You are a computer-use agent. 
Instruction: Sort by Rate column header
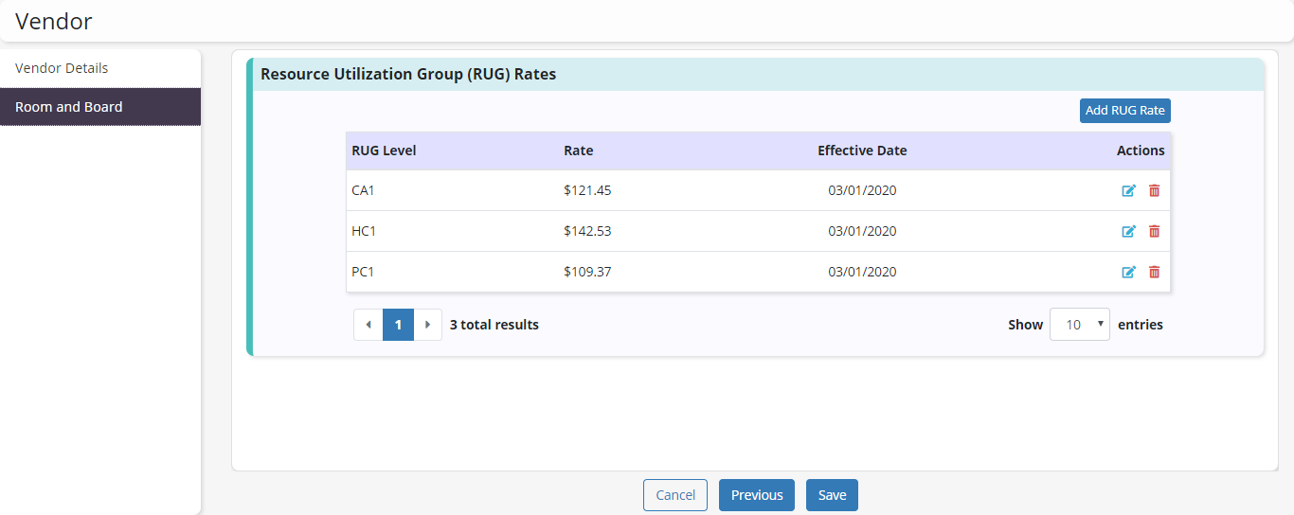coord(578,151)
